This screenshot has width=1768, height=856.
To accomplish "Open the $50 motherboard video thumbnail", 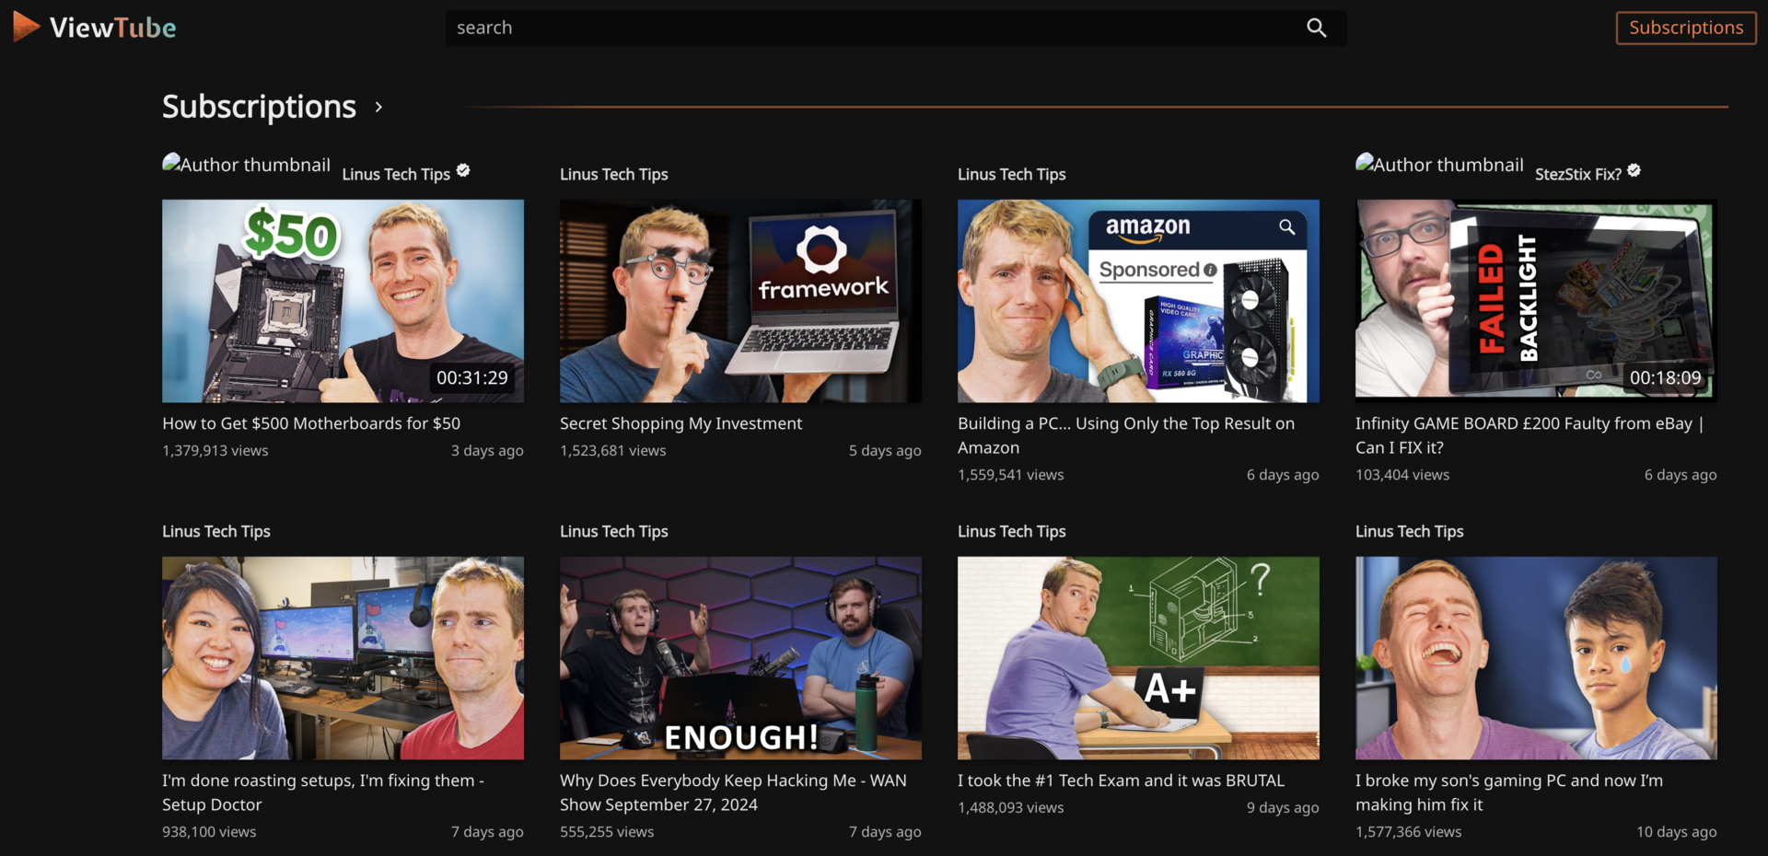I will point(343,301).
